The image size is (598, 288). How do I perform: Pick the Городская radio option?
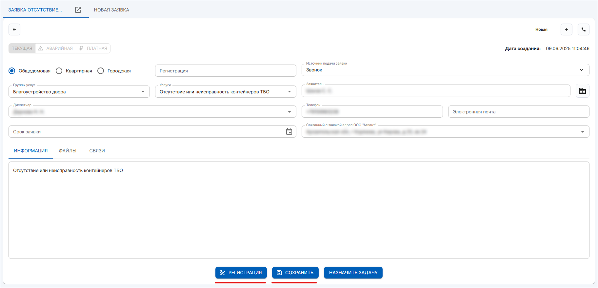[x=101, y=71]
